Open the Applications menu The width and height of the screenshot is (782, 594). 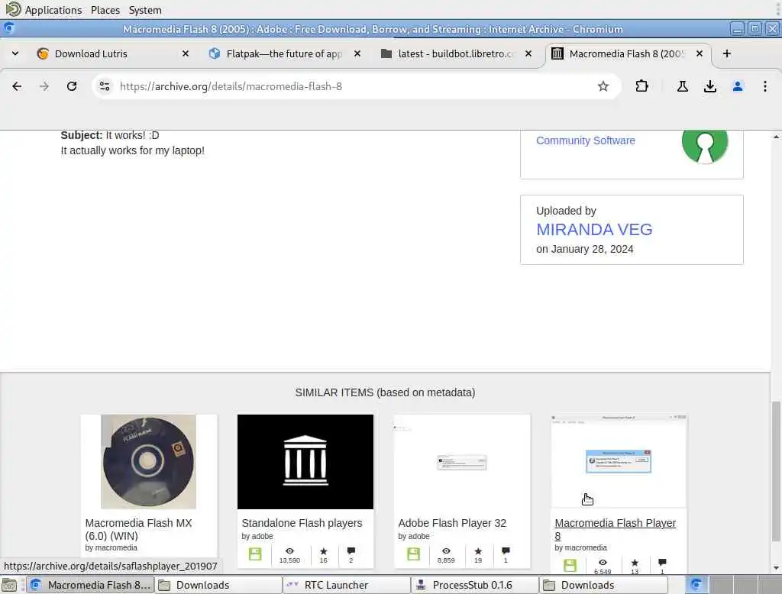(53, 10)
